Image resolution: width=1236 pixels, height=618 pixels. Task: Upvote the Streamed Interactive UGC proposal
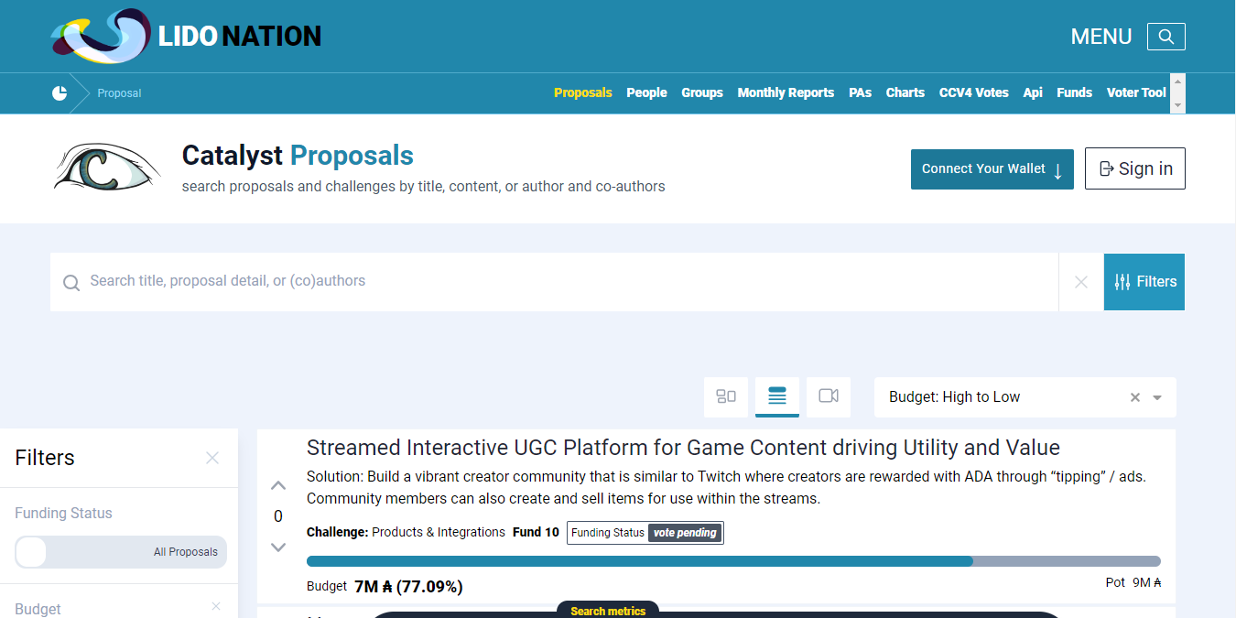278,485
